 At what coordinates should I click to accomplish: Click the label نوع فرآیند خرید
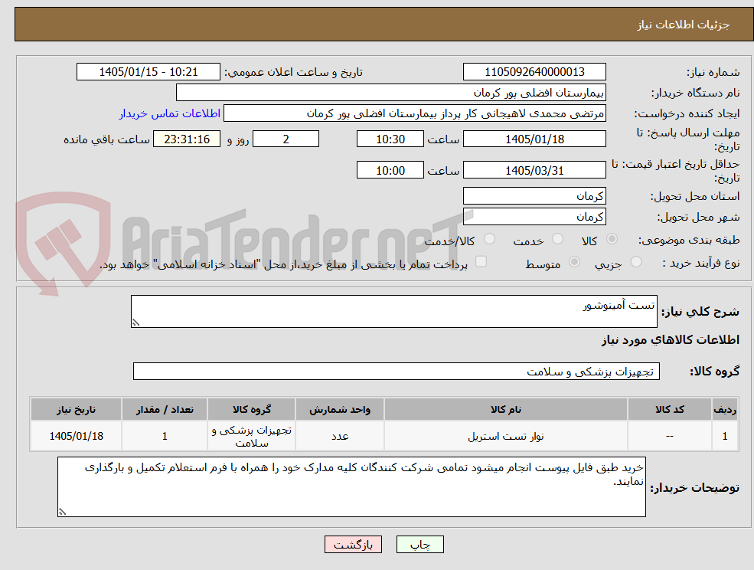coord(701,263)
